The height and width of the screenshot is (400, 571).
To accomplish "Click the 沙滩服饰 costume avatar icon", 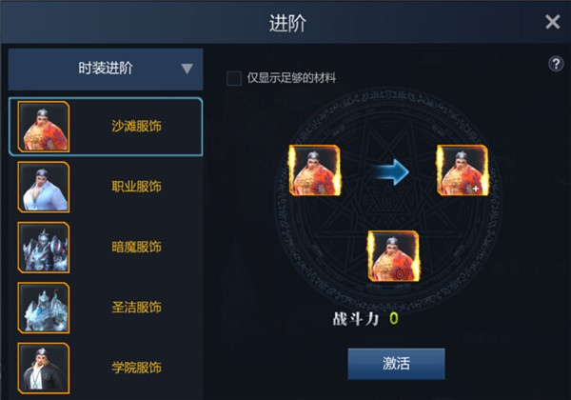I will (44, 127).
